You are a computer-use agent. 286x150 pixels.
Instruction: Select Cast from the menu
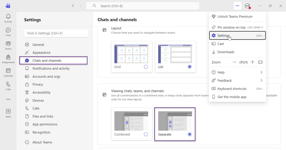click(x=237, y=44)
